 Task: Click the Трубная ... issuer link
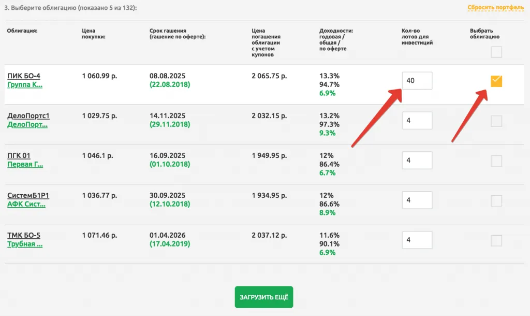click(25, 245)
